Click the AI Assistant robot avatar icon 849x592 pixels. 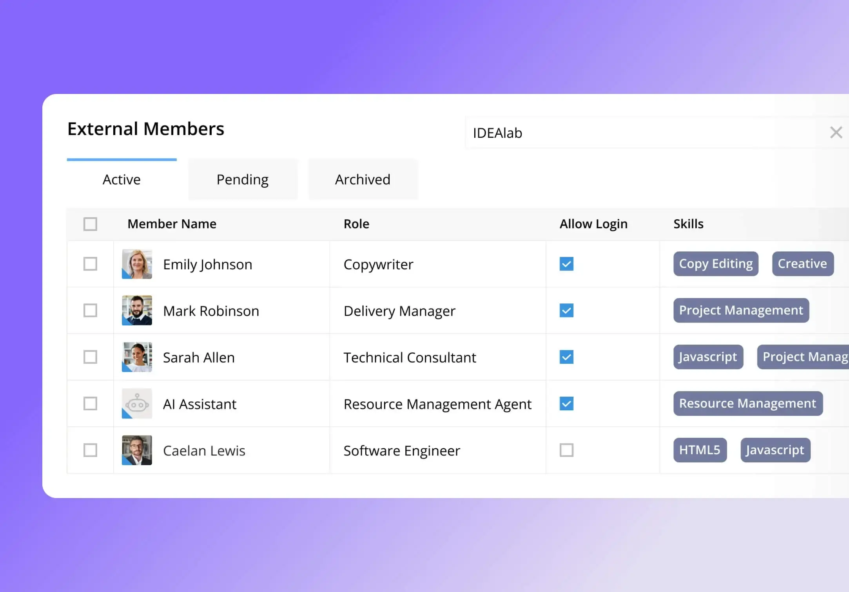[136, 404]
